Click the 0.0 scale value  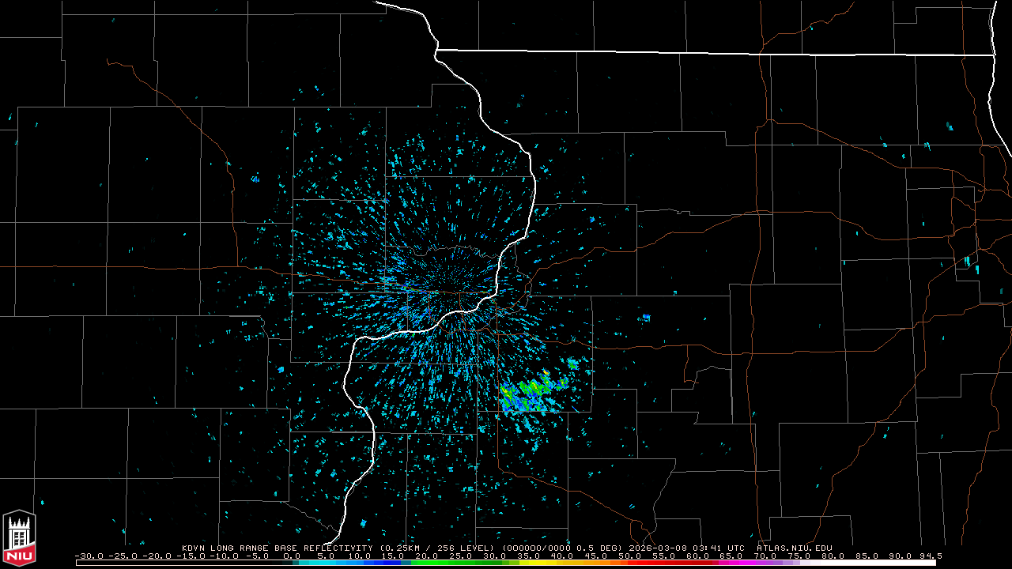(291, 556)
